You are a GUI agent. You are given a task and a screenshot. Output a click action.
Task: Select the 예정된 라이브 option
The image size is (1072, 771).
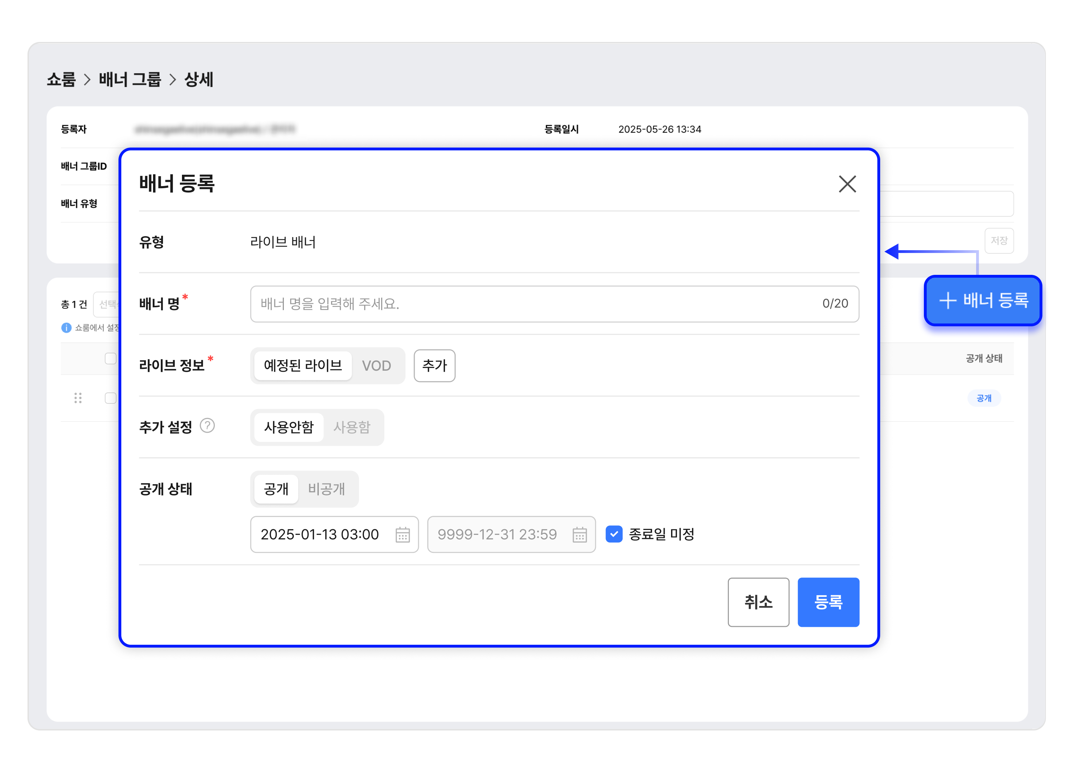303,365
